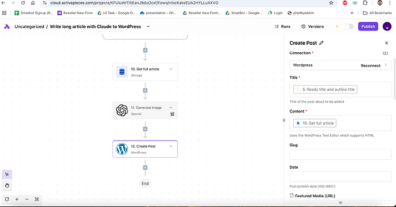Expand the Get full article step menu
Screen dimensions: 396x207
[170, 69]
